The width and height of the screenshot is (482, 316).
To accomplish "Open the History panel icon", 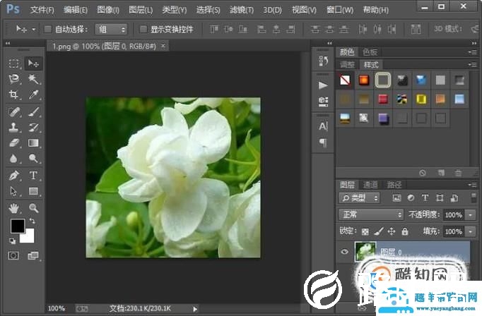I will 323,61.
